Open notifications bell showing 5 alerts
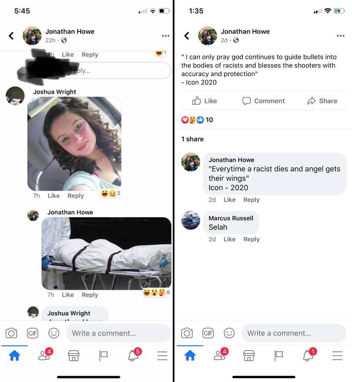 pos(134,355)
